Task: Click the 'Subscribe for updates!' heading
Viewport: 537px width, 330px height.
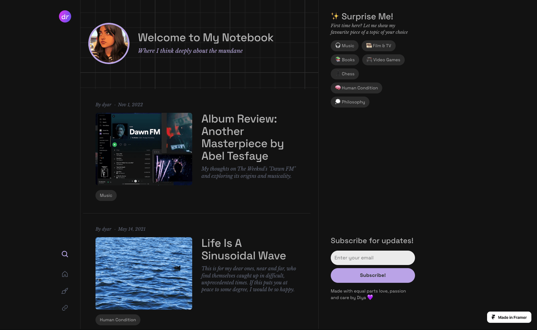Action: coord(372,241)
